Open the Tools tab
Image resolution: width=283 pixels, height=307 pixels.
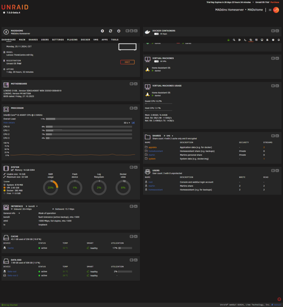[x=115, y=40]
